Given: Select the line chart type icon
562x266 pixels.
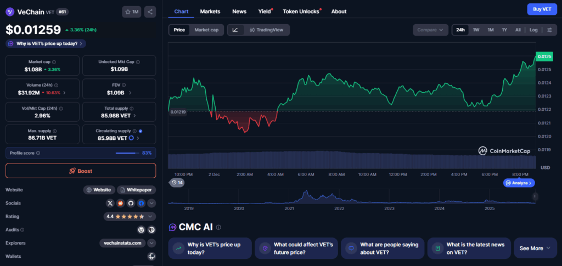Looking at the screenshot, I should tap(235, 30).
